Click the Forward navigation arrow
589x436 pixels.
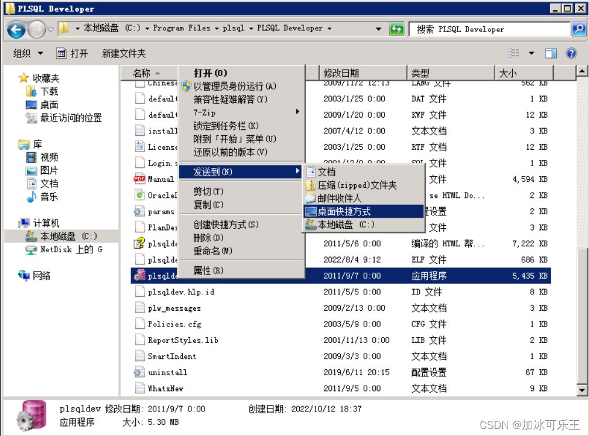coord(37,29)
